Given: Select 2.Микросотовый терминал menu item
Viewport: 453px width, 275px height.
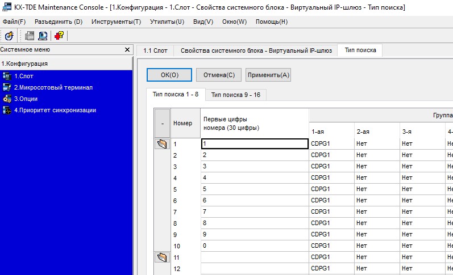Looking at the screenshot, I should [53, 87].
